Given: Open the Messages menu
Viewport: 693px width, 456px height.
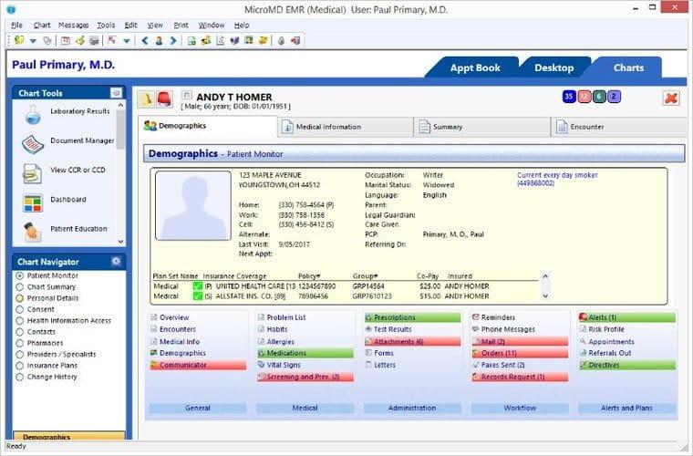Looking at the screenshot, I should pos(73,26).
